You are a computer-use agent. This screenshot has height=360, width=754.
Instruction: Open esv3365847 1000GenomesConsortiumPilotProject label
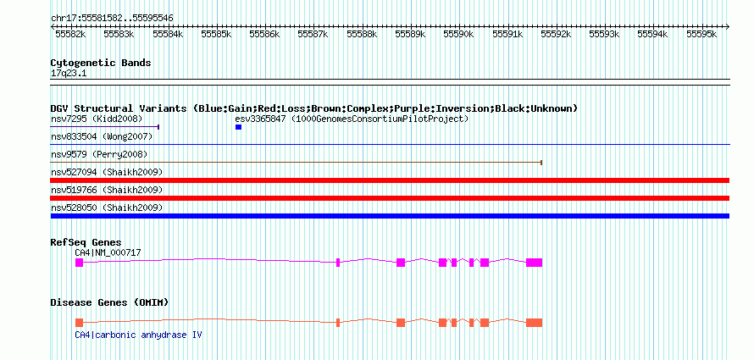[352, 119]
